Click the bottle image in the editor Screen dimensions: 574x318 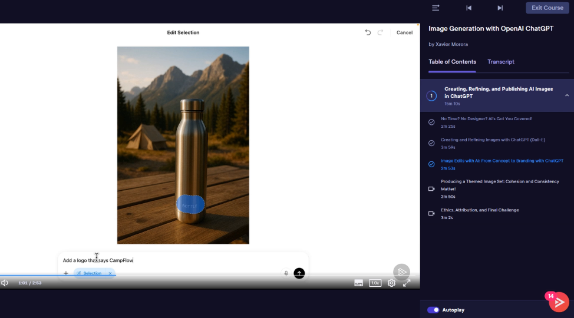coord(183,145)
